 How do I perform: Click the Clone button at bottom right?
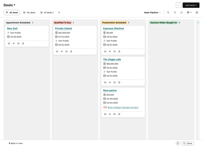[188, 143]
